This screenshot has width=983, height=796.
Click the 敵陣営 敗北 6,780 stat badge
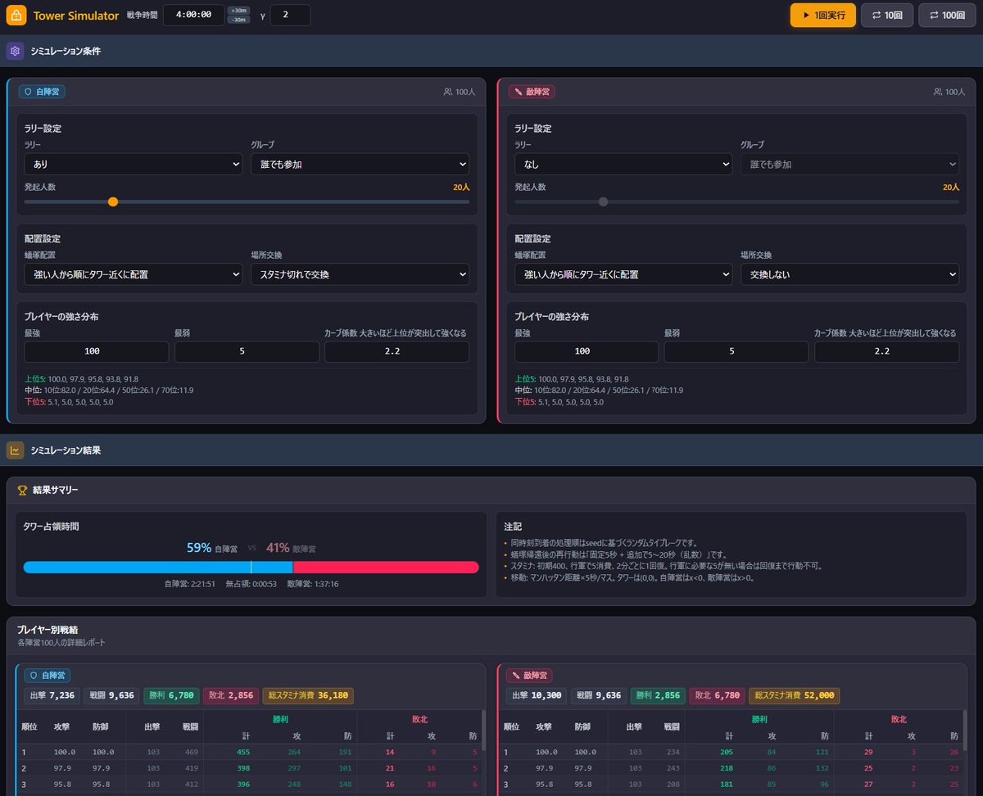717,695
